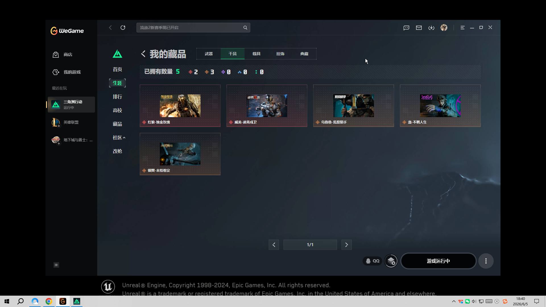
Task: Click the QQ bell notification button
Action: coord(373,261)
